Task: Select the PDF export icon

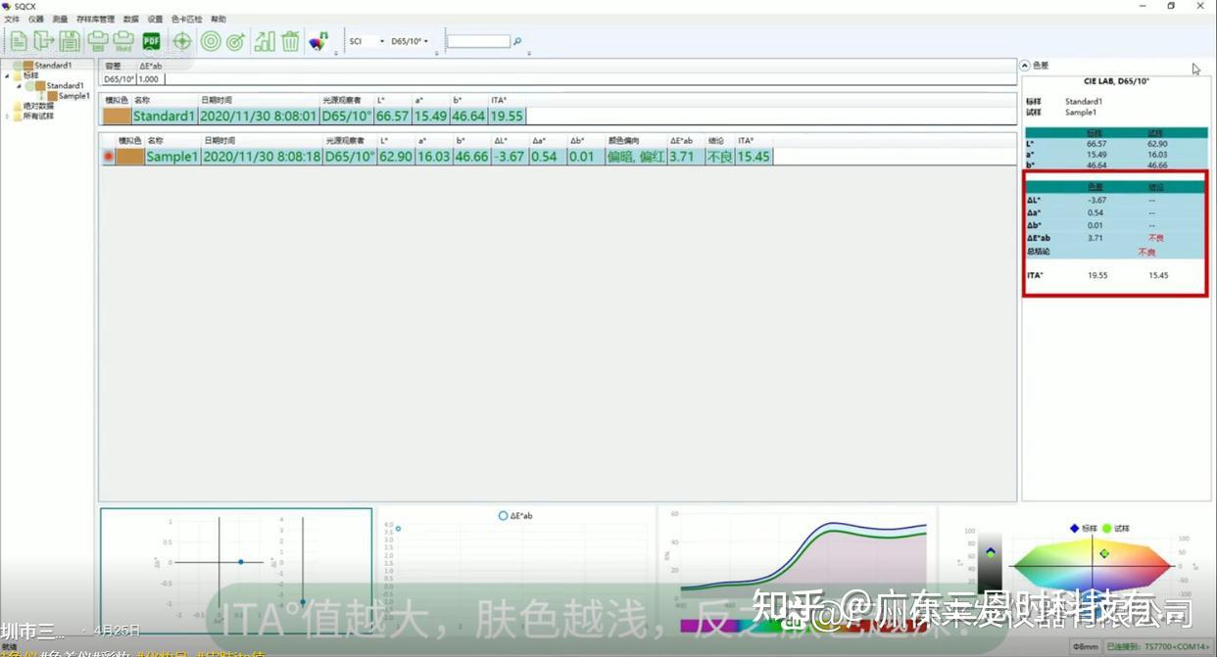Action: click(150, 41)
